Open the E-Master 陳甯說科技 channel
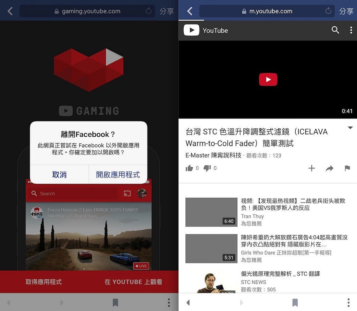The height and width of the screenshot is (311, 357). [x=213, y=155]
